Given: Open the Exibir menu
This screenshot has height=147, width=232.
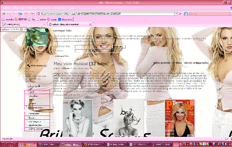Looking at the screenshot, I should tap(23, 8).
